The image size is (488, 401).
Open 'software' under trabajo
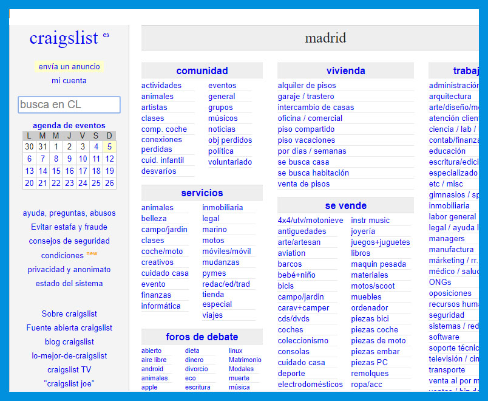(444, 337)
